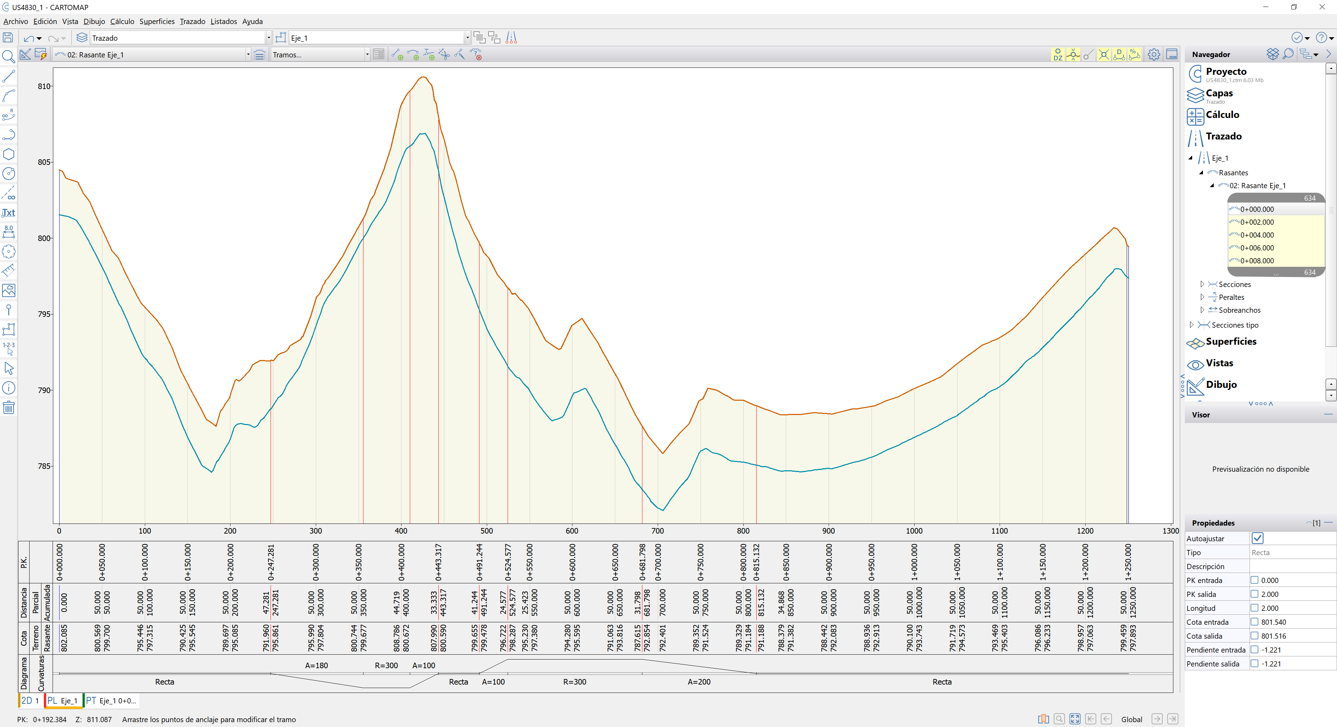
Task: Open the Trazado layer dropdown
Action: coord(268,38)
